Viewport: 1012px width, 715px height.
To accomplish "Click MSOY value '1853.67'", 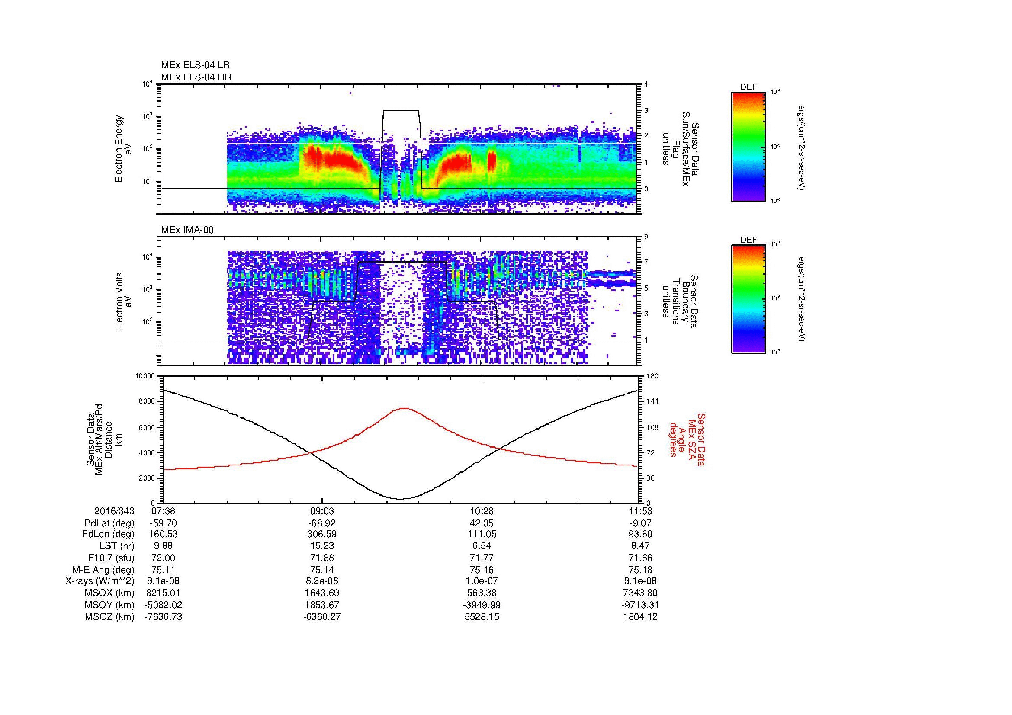I will [x=323, y=605].
